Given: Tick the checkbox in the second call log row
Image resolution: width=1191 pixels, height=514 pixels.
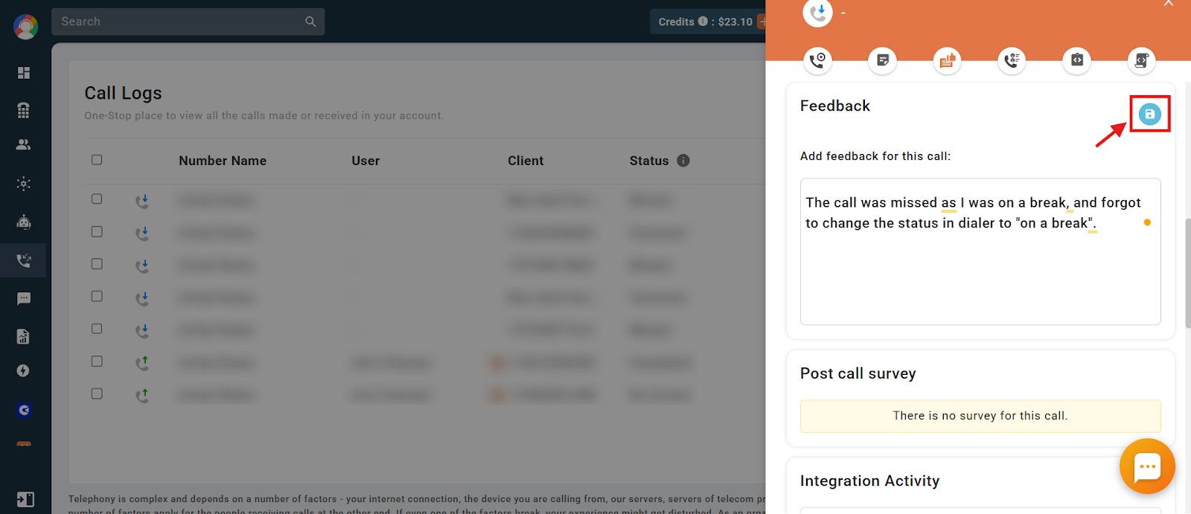Looking at the screenshot, I should tap(97, 231).
